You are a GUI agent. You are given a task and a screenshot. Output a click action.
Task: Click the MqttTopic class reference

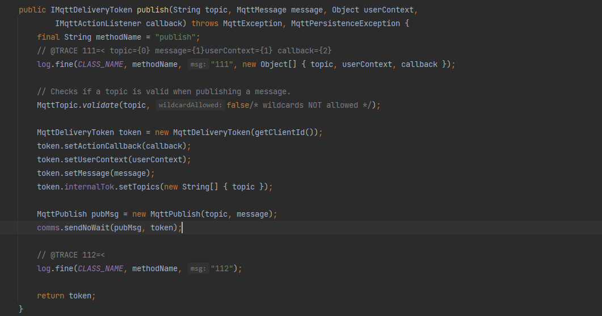[x=57, y=105]
